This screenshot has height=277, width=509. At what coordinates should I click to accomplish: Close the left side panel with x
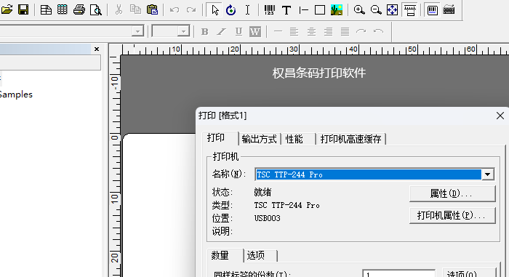[97, 49]
